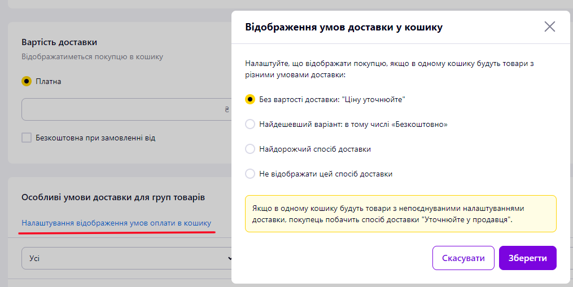Choose 'Найдешевший варіант' radio option

tap(250, 124)
